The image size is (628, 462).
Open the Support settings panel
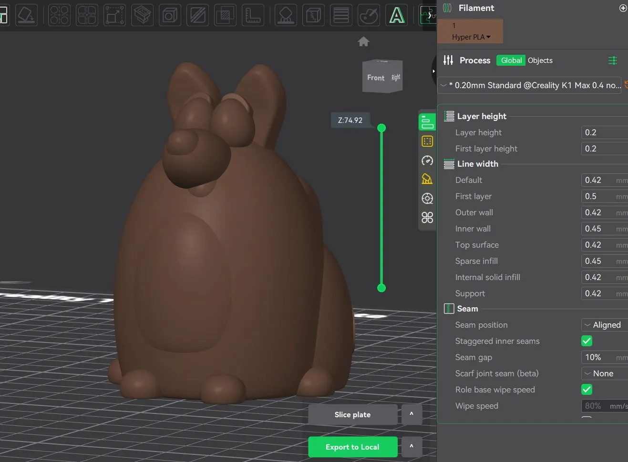[x=427, y=180]
